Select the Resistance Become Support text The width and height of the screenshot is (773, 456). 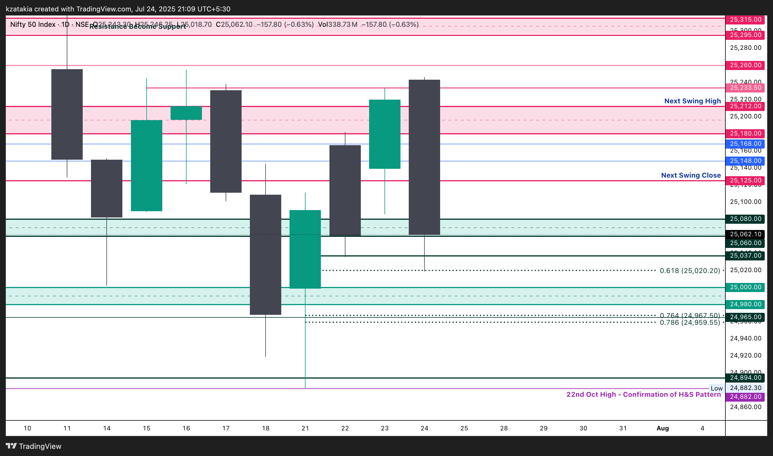(x=137, y=26)
